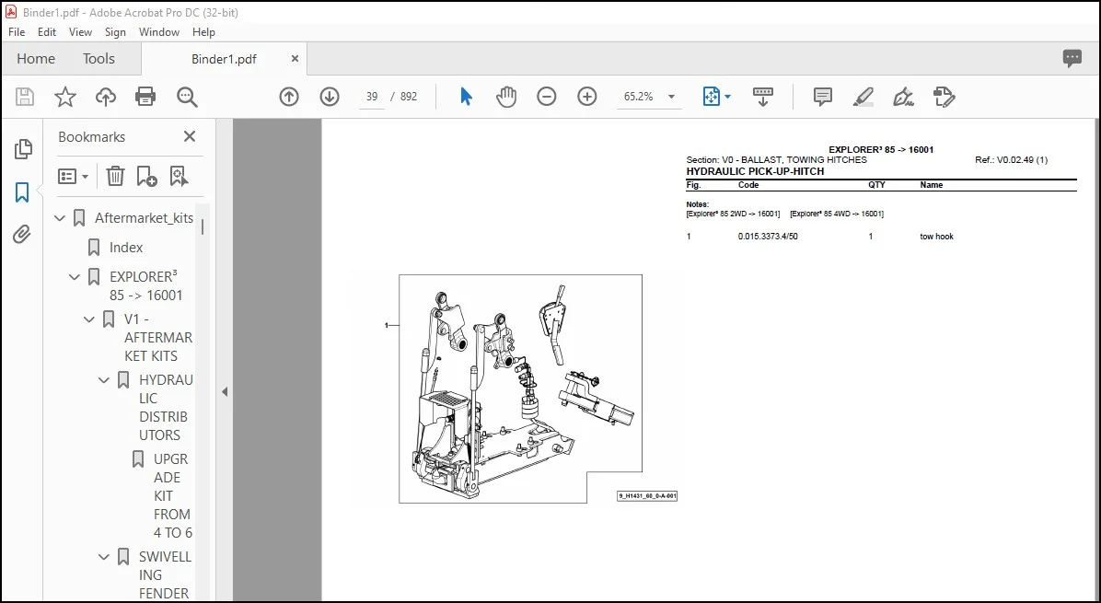Select the Aftermarket_kits bookmark label
1101x603 pixels.
pos(144,218)
